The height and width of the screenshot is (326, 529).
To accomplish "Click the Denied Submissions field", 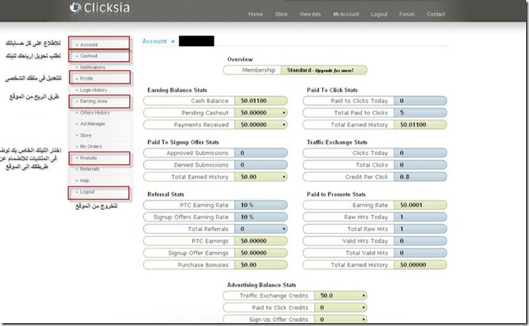I will pos(215,165).
